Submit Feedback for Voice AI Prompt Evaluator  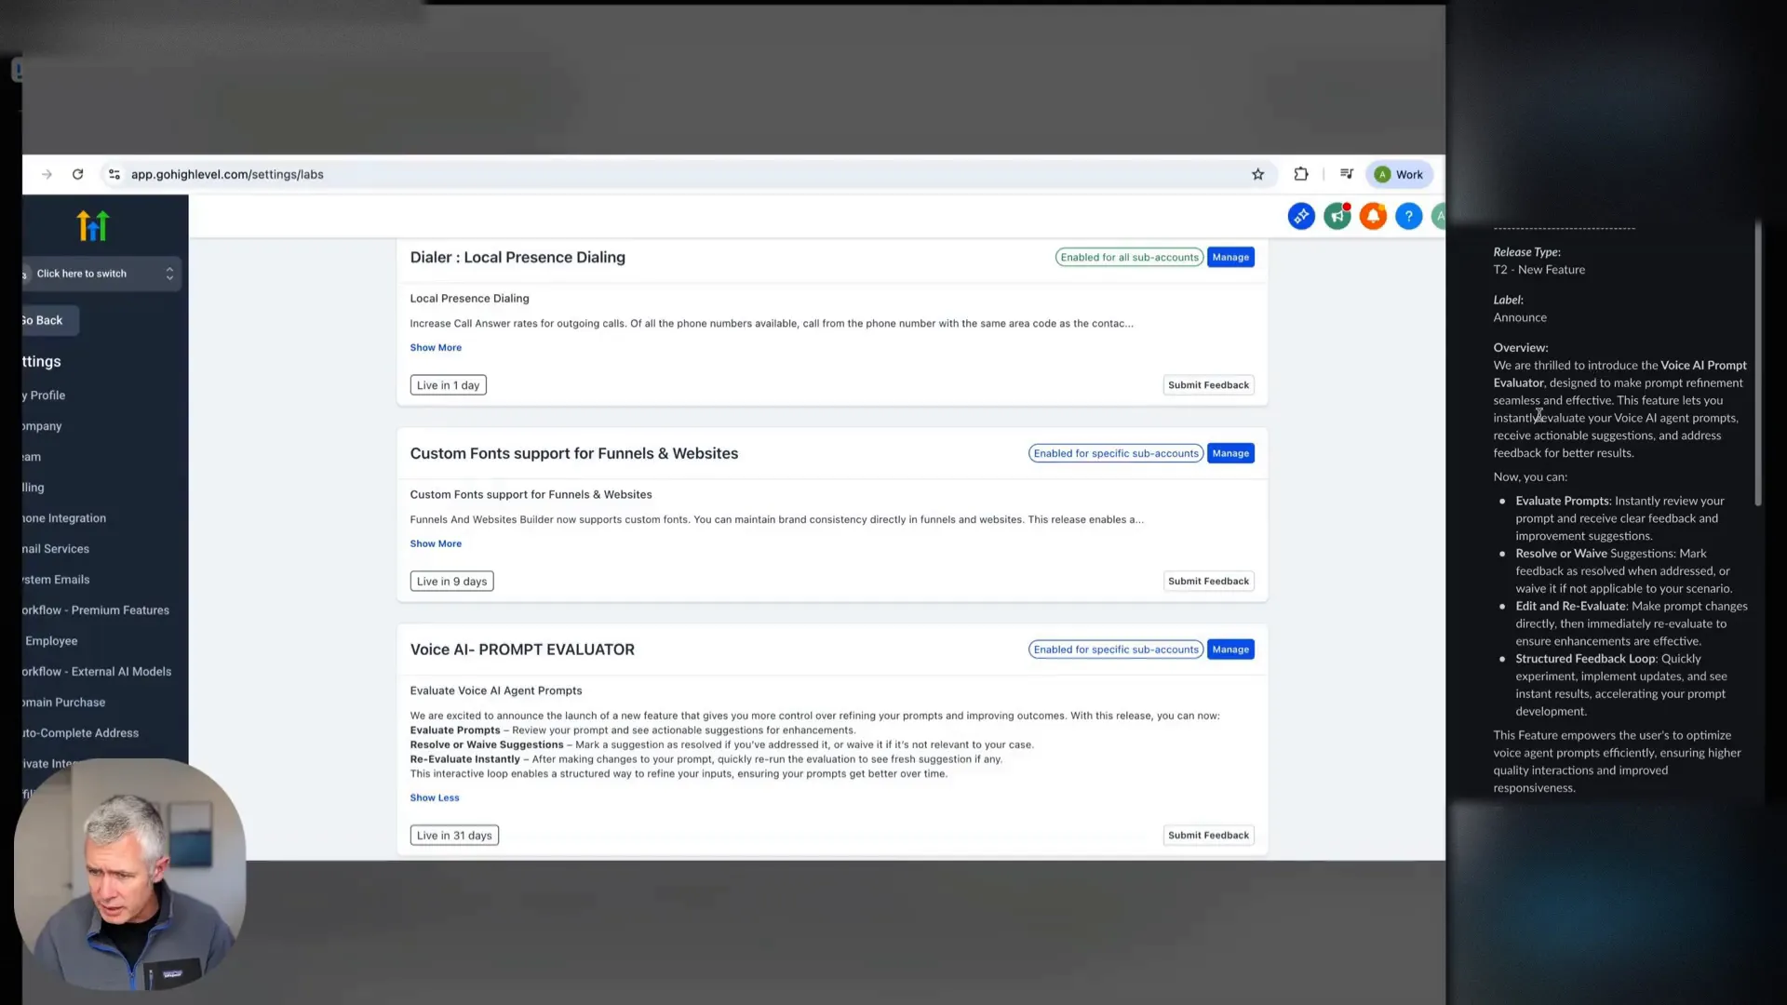point(1208,836)
